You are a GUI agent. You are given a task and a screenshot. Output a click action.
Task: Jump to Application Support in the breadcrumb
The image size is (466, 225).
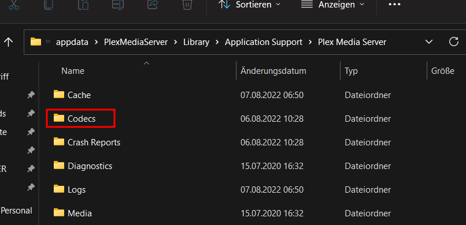click(264, 42)
